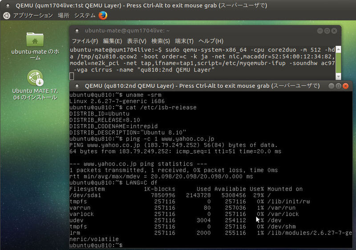Open terminal 検索(S) menu

[161, 41]
